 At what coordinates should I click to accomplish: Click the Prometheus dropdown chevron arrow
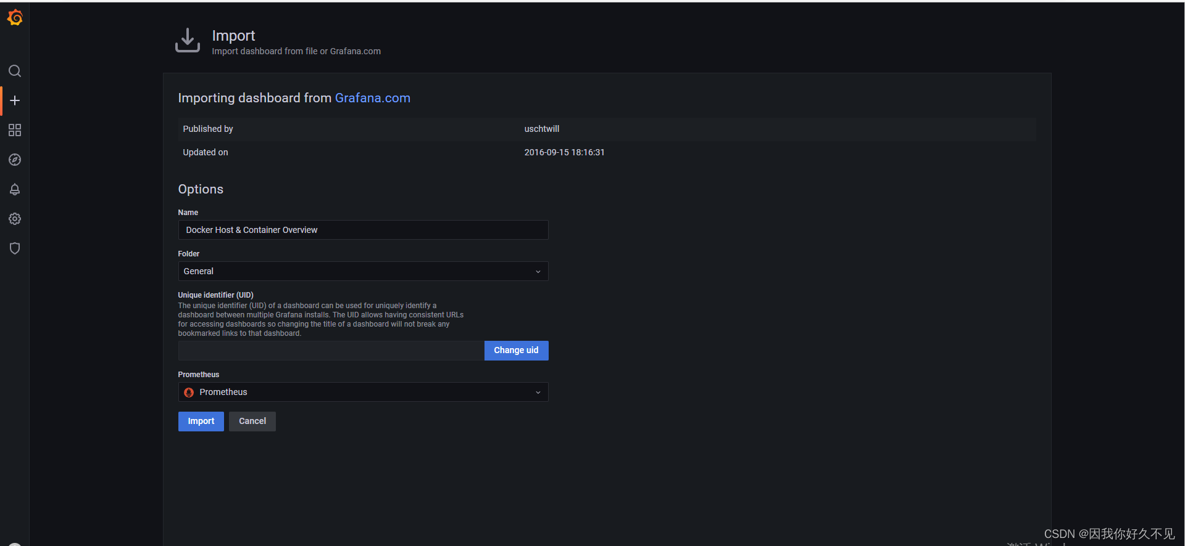(x=538, y=393)
